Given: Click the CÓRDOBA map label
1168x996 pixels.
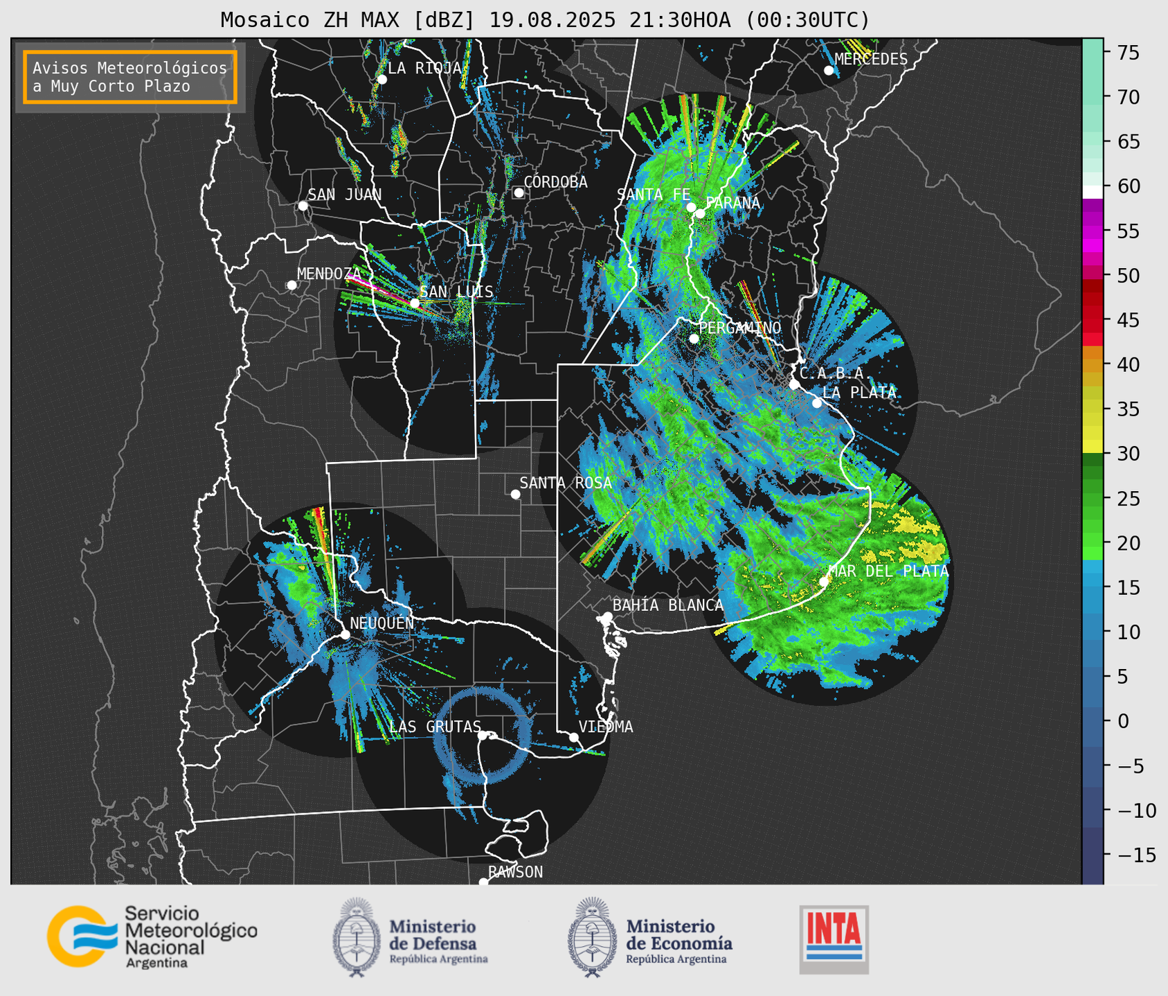Looking at the screenshot, I should (555, 182).
